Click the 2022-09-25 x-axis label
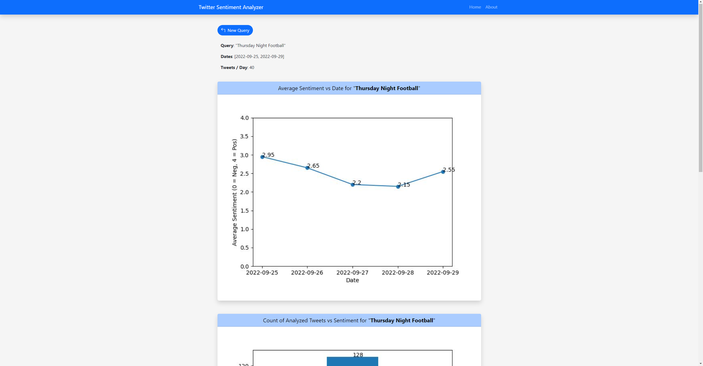The image size is (703, 366). coord(262,273)
